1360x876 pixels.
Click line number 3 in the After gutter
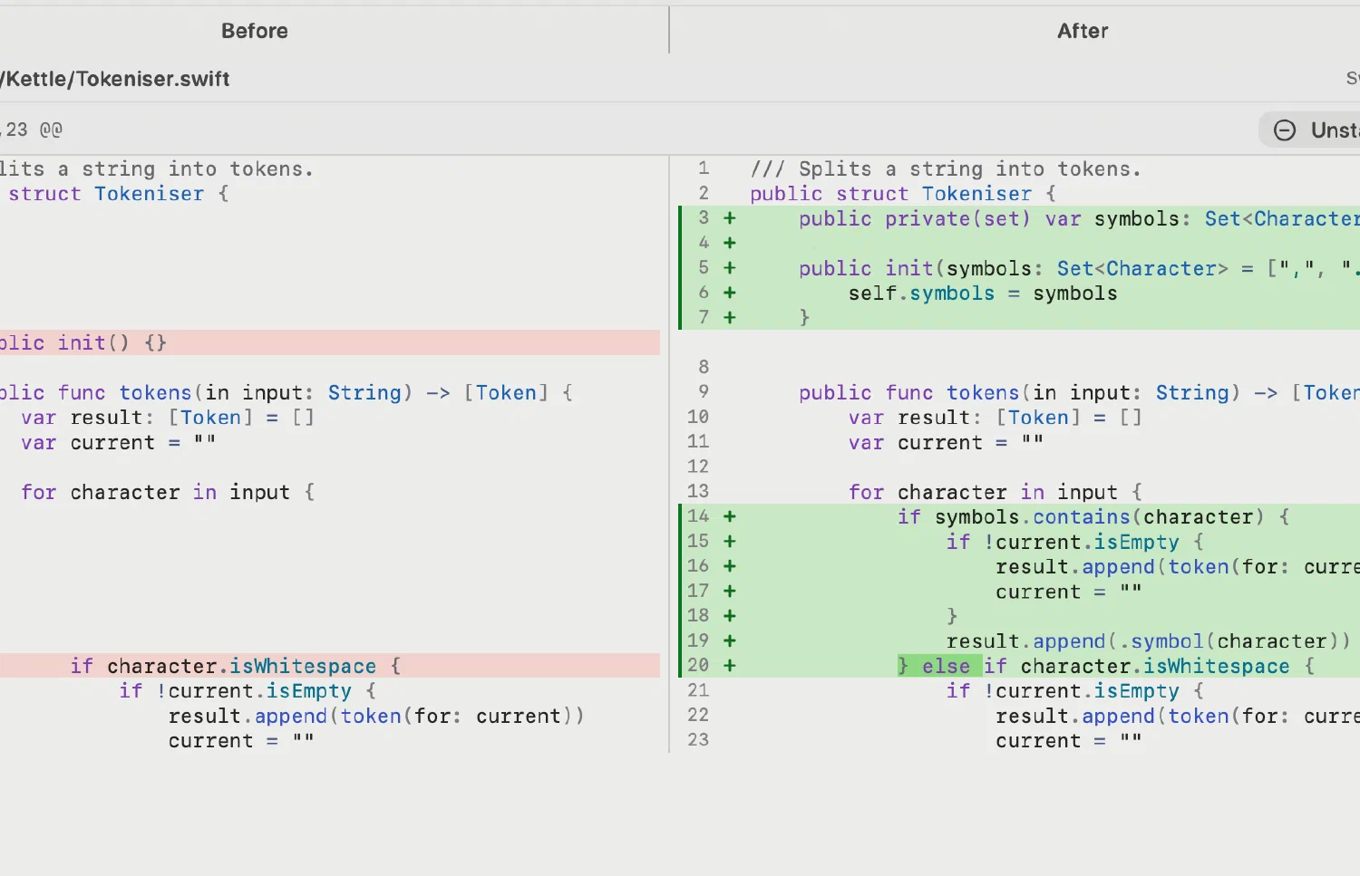(x=704, y=218)
